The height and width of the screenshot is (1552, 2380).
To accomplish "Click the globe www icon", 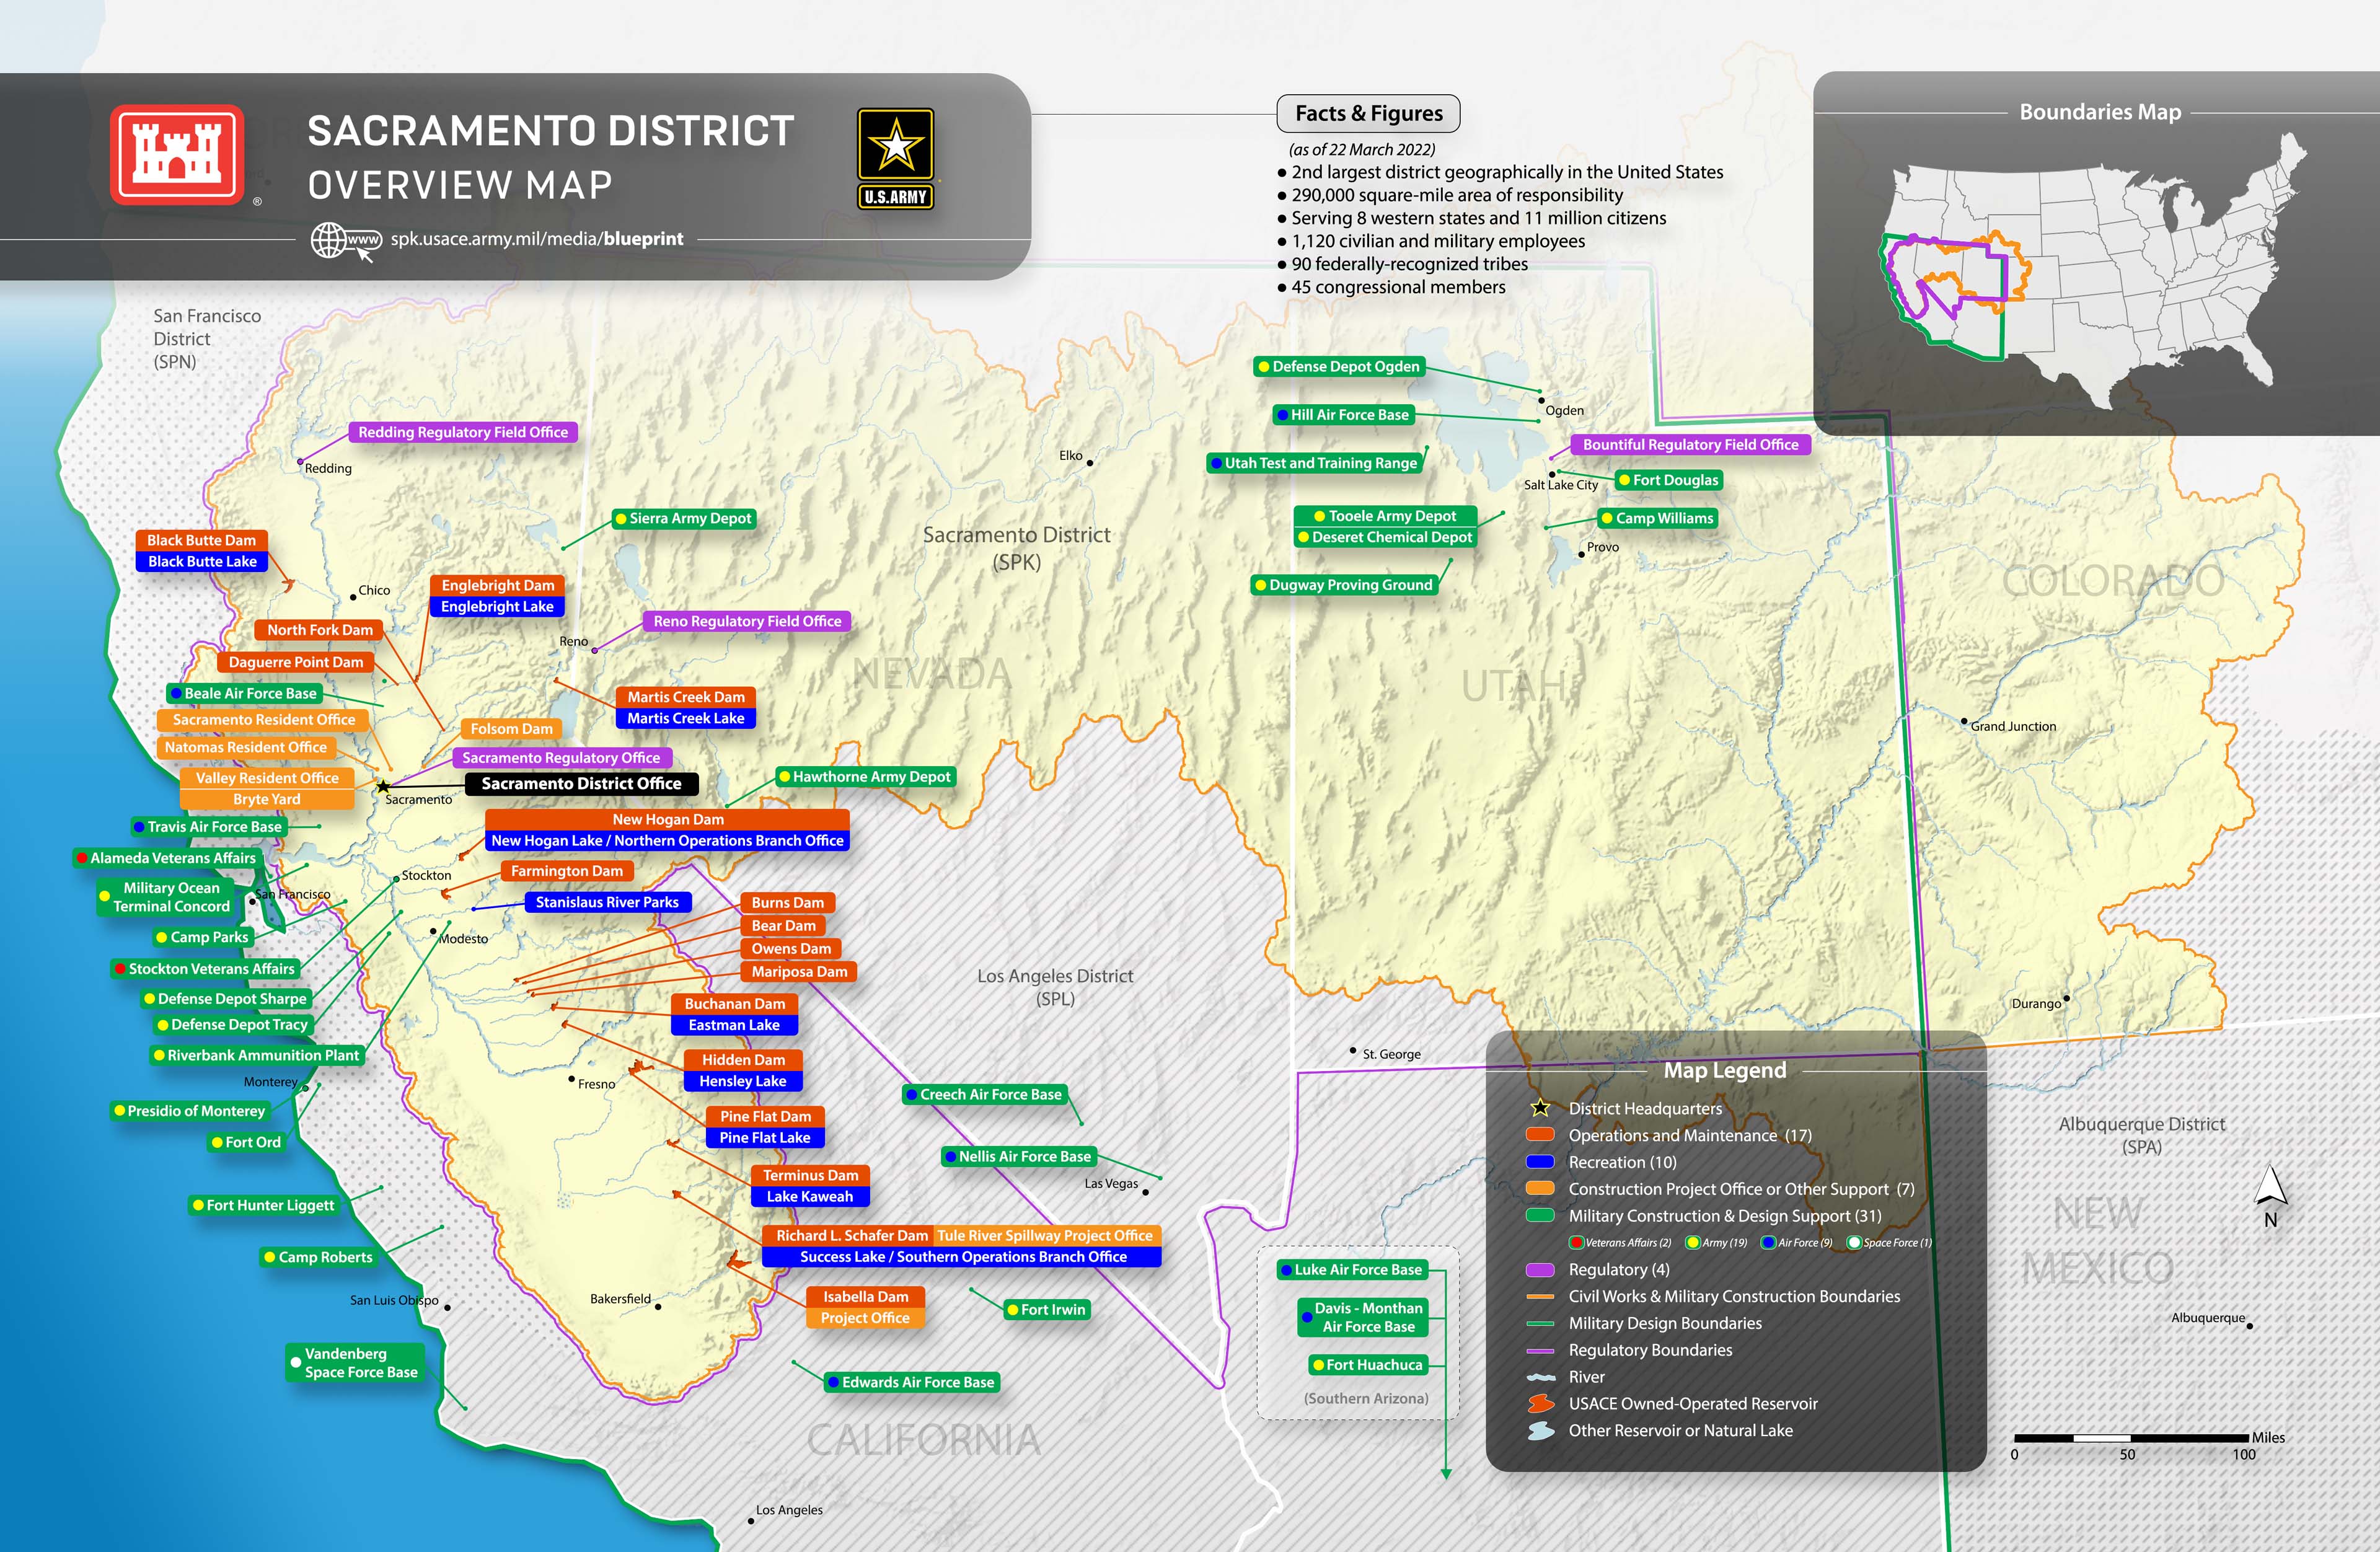I will (346, 241).
